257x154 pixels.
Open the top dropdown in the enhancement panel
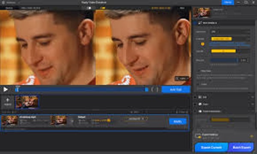click(x=230, y=32)
